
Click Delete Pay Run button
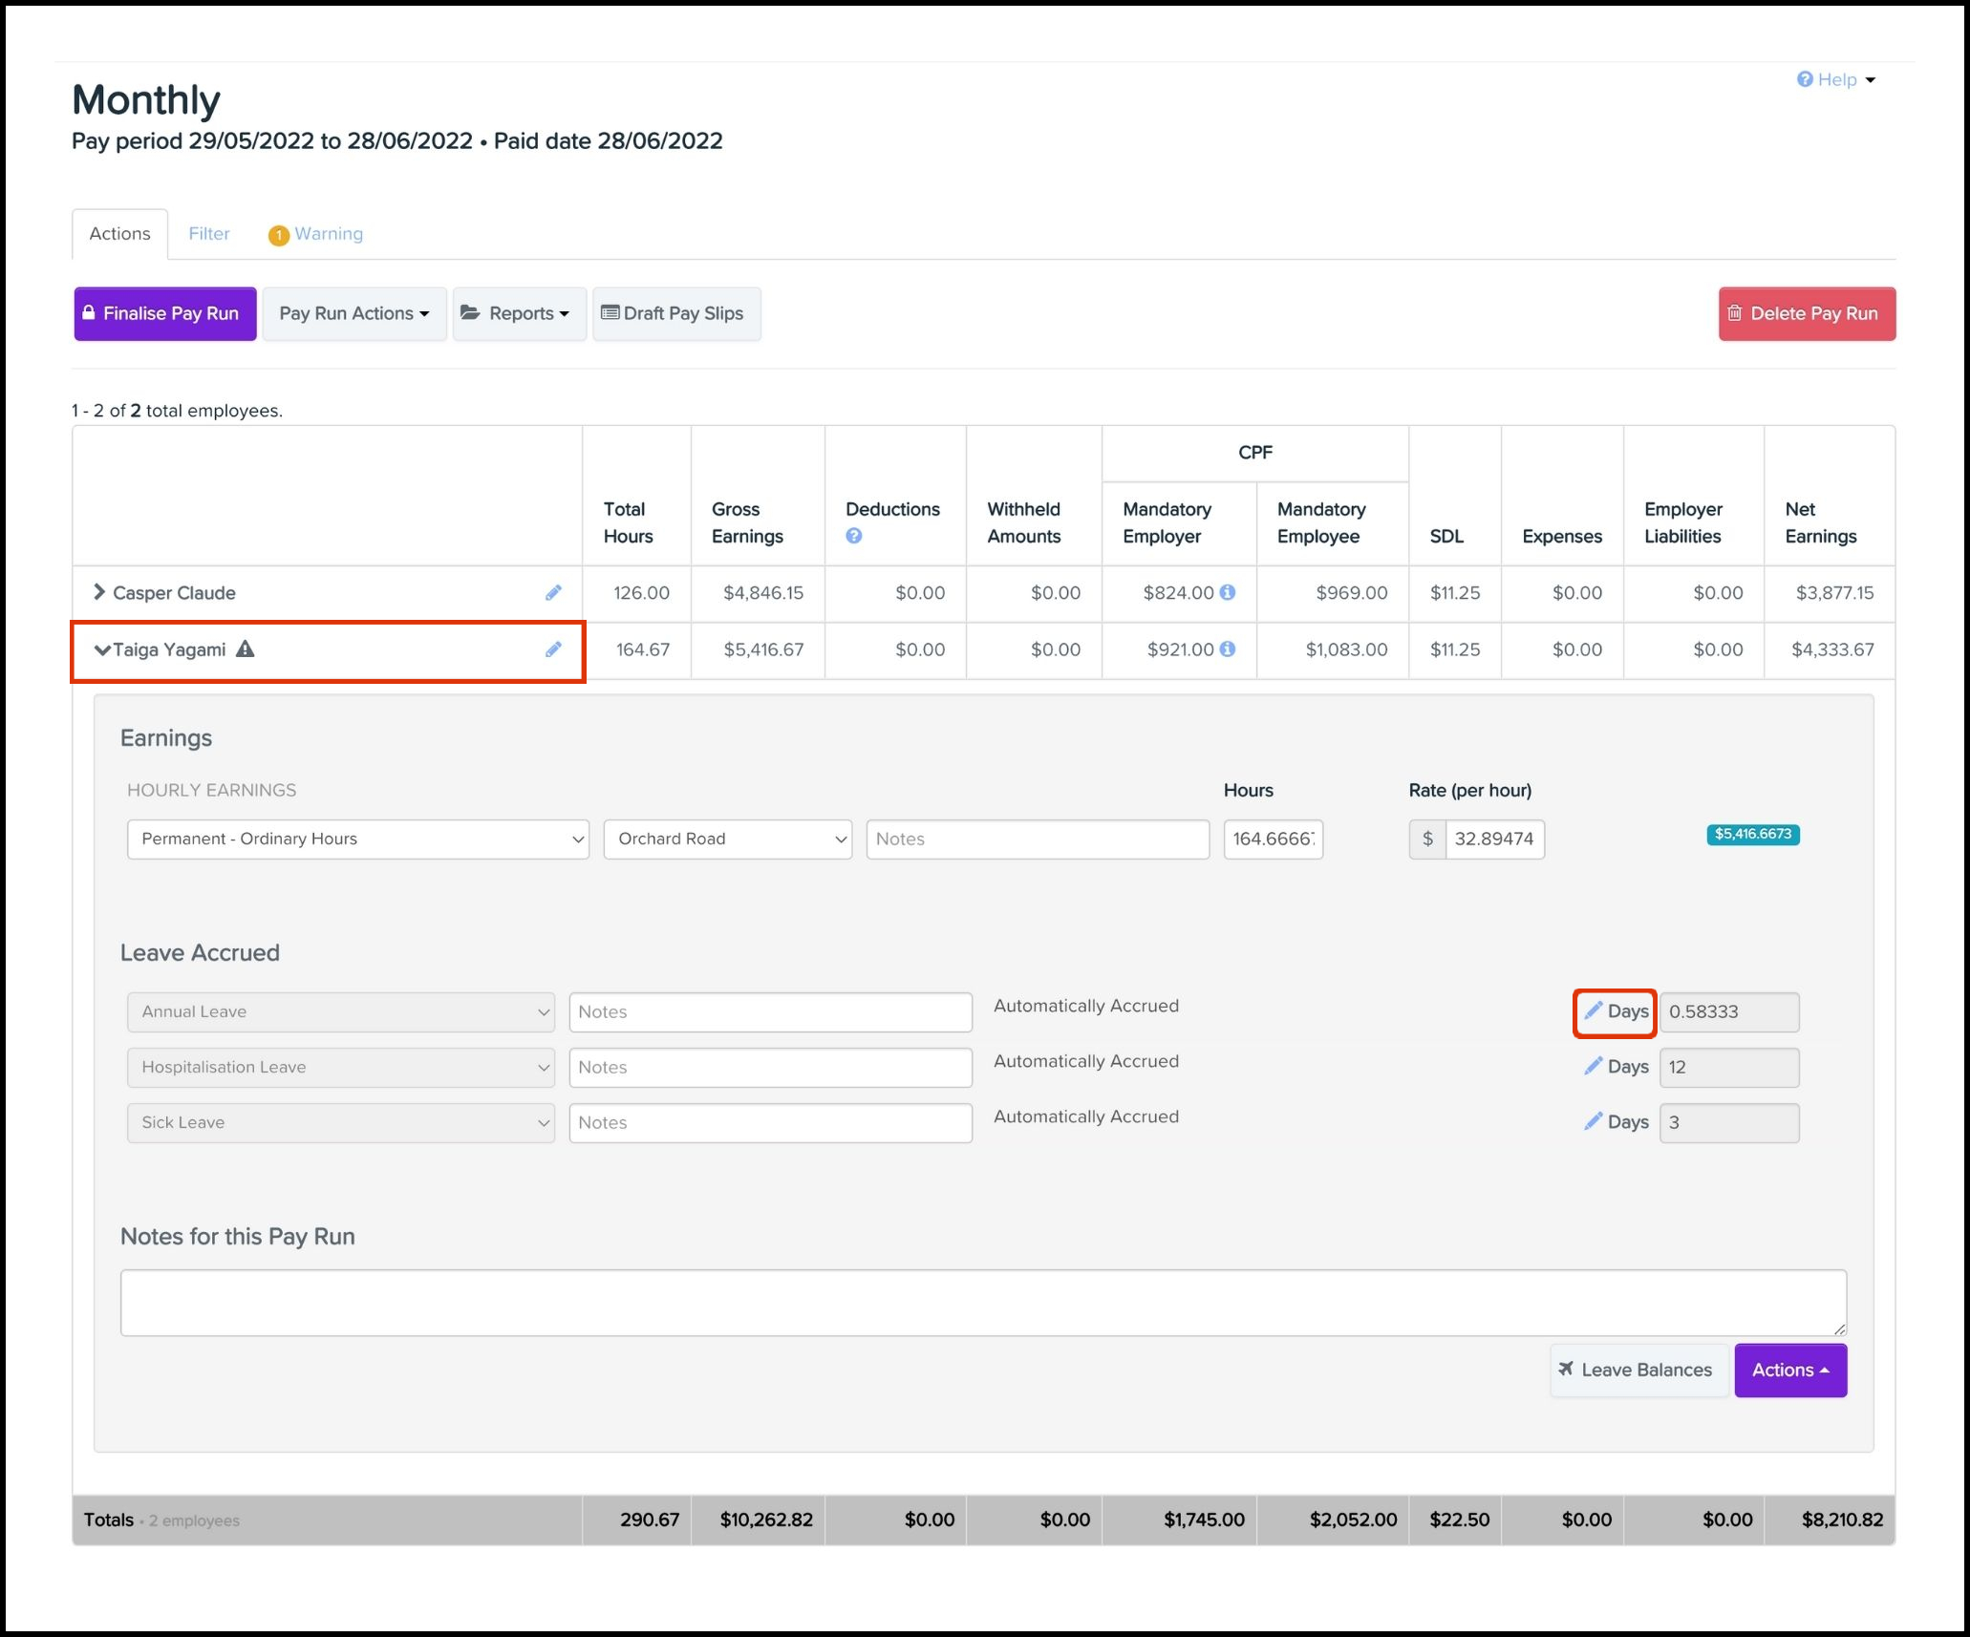[1807, 313]
